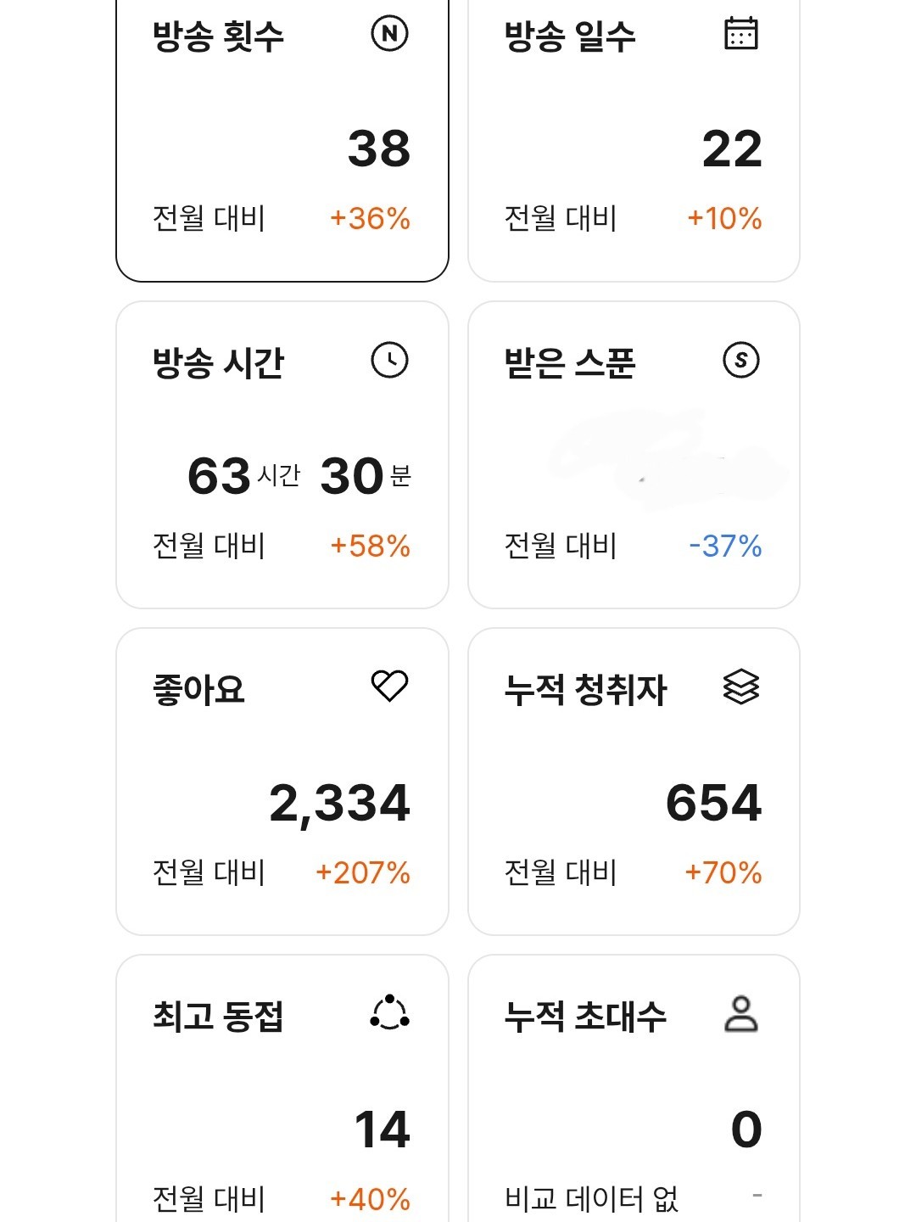Click the -37% change on 받은 스푼

(725, 546)
